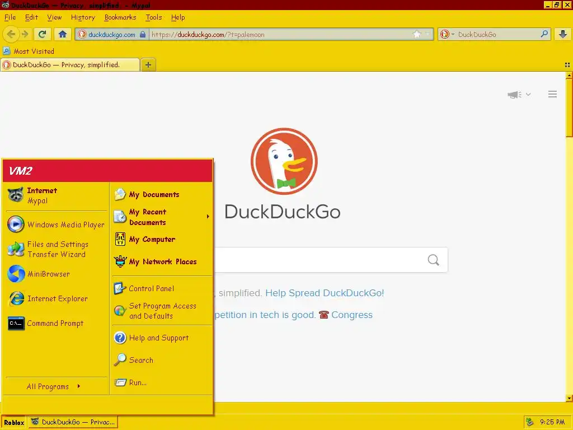
Task: Click DuckDuckGo page search magnifier
Action: (434, 260)
